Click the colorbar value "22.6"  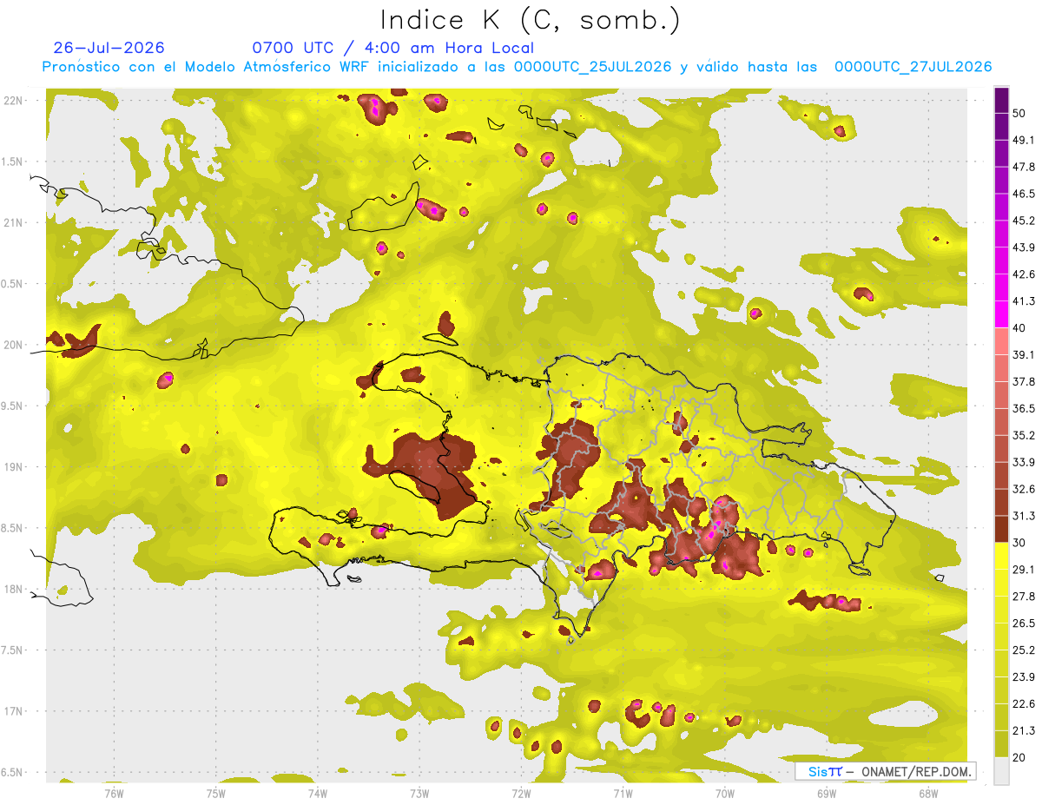click(x=1025, y=703)
